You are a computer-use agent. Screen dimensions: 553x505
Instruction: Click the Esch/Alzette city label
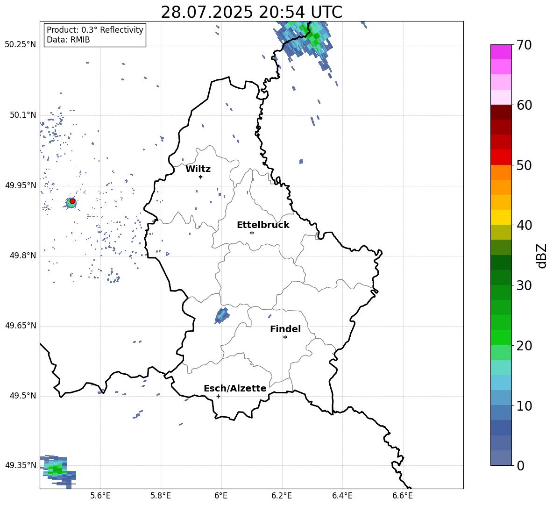[235, 388]
